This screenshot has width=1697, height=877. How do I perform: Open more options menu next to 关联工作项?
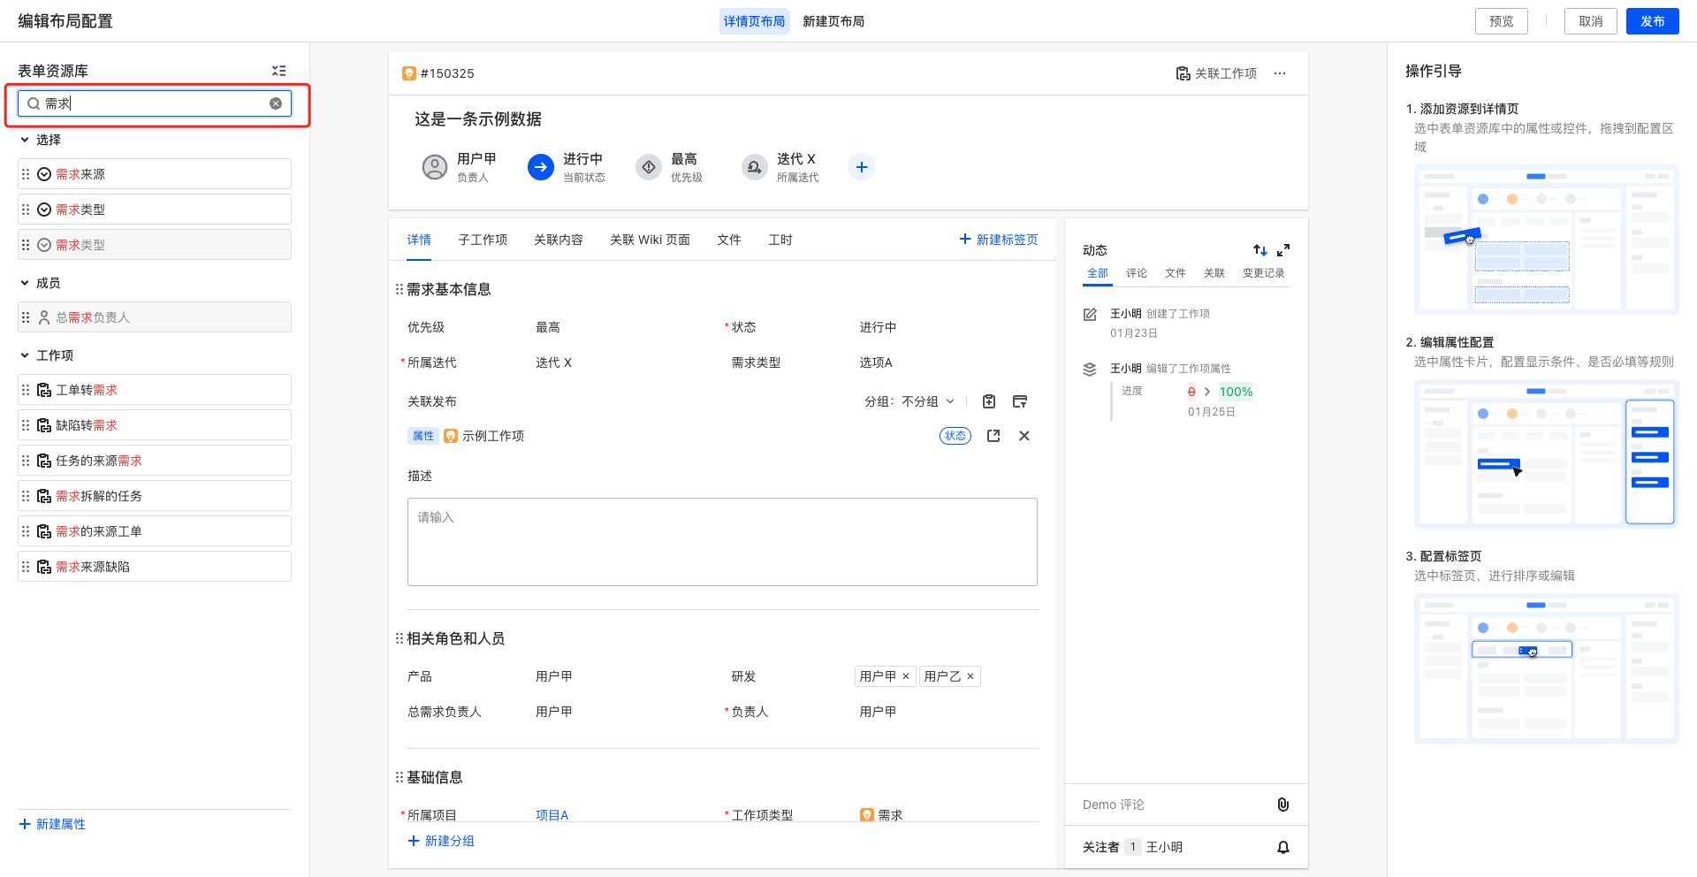click(1280, 73)
